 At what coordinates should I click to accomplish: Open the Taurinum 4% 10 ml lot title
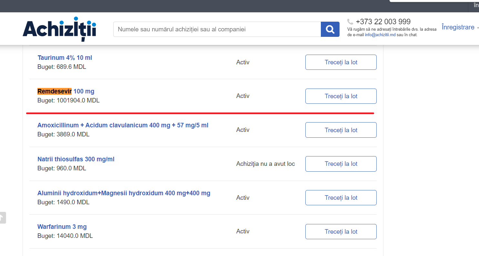(x=65, y=58)
